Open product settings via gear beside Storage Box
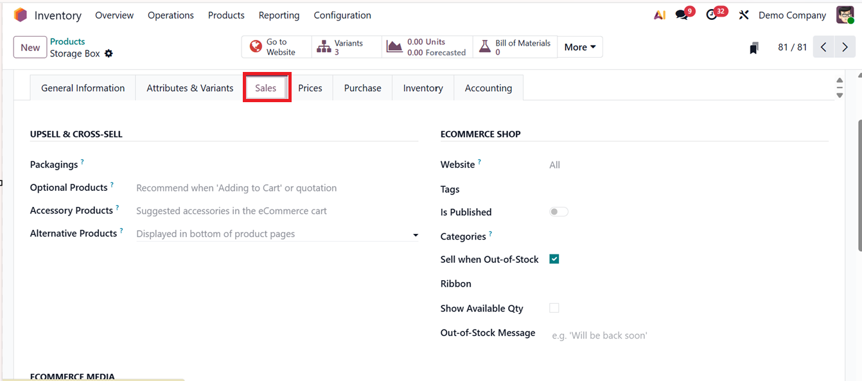The height and width of the screenshot is (381, 862). (x=109, y=55)
